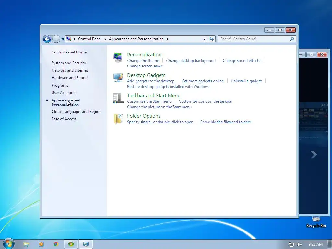Screen dimensions: 332x249
Task: Open the Personalization category icon
Action: [x=118, y=57]
